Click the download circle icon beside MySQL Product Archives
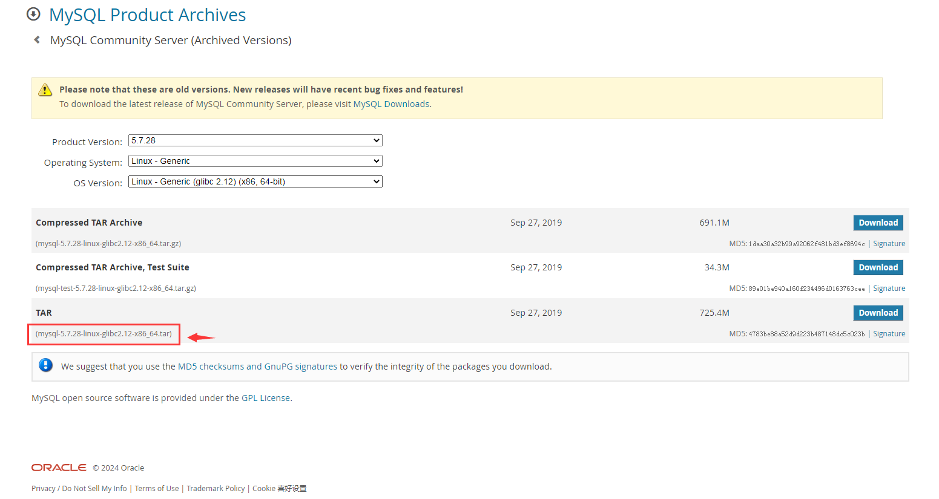The width and height of the screenshot is (939, 499). pos(34,14)
